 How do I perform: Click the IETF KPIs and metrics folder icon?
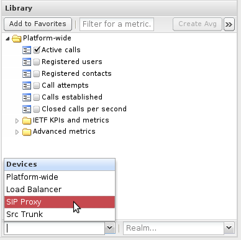click(27, 121)
